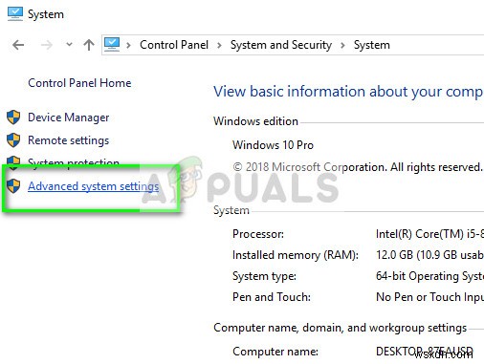Click the Pen and Touch label
Image resolution: width=484 pixels, height=364 pixels.
[272, 297]
